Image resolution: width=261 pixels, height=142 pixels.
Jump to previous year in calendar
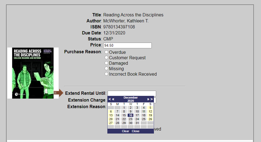click(x=113, y=99)
